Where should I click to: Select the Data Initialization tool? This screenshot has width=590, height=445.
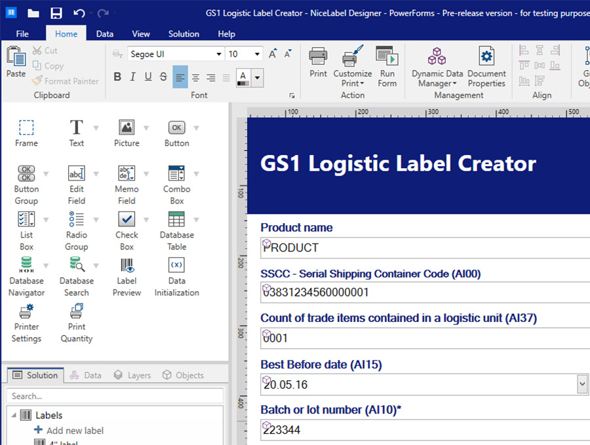(176, 276)
